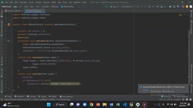Image resolution: width=193 pixels, height=108 pixels.
Task: Click the taskbar Search box
Action: (60, 104)
